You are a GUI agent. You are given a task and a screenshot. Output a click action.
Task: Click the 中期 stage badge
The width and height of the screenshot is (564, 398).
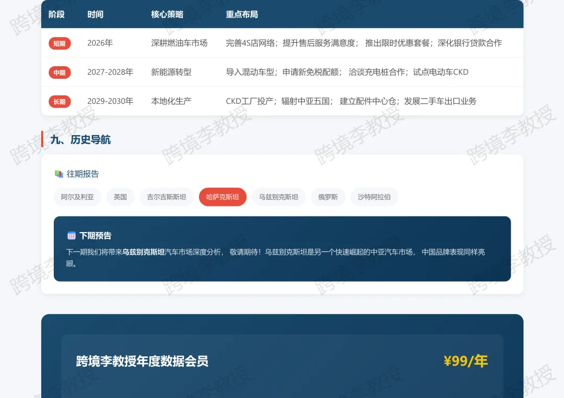pos(60,73)
